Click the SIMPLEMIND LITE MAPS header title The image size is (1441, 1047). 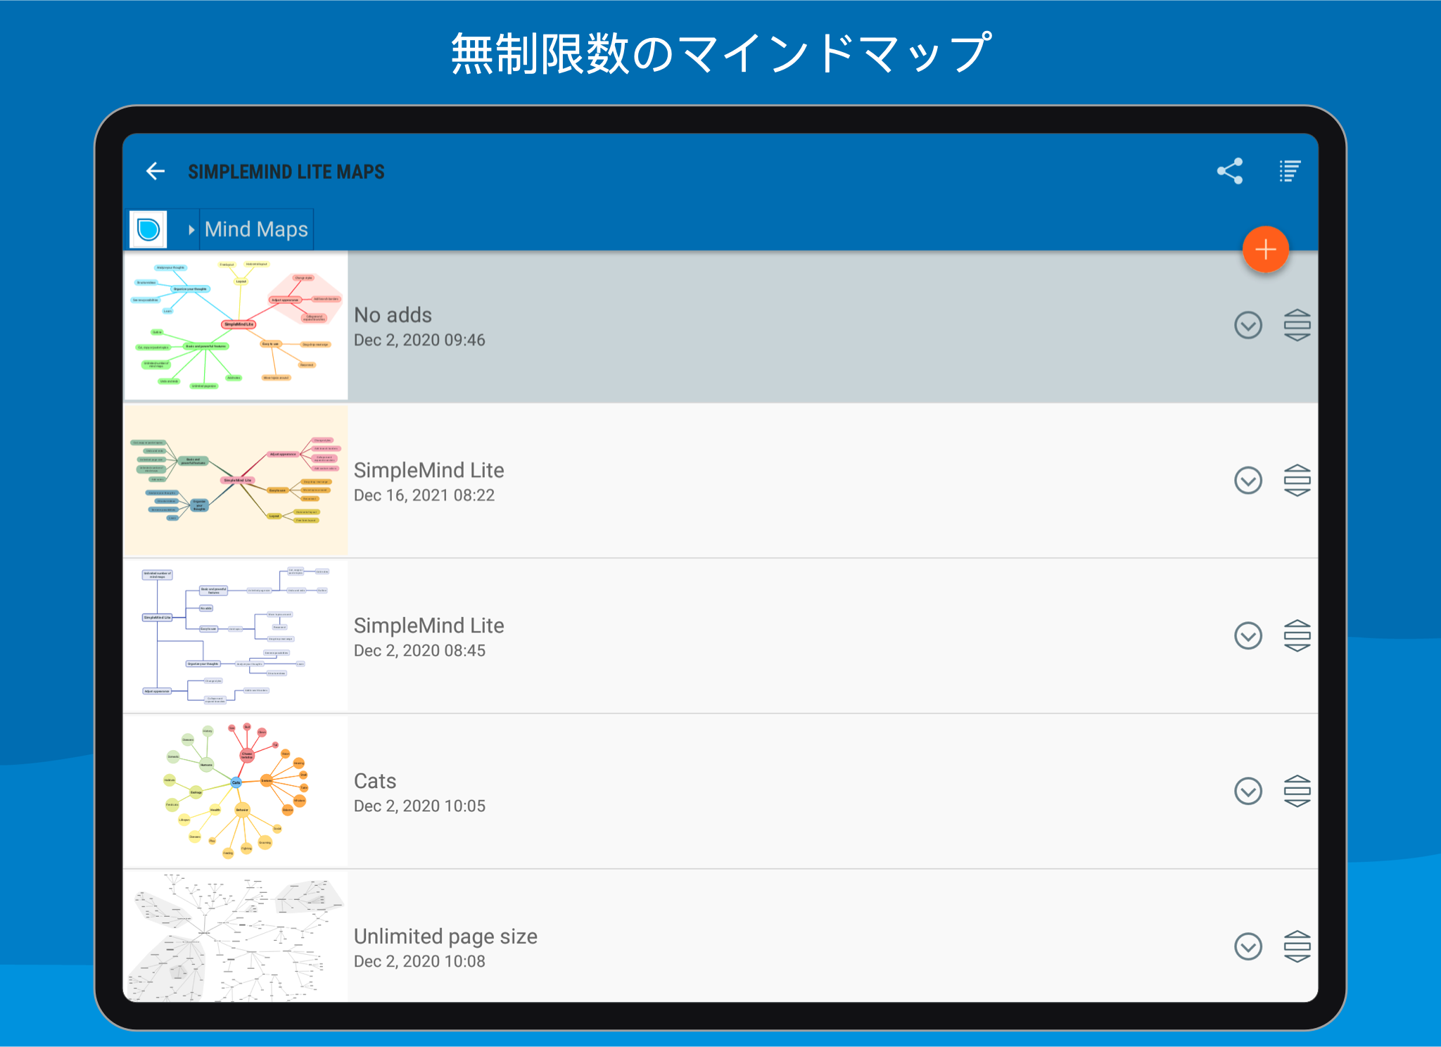[x=286, y=172]
